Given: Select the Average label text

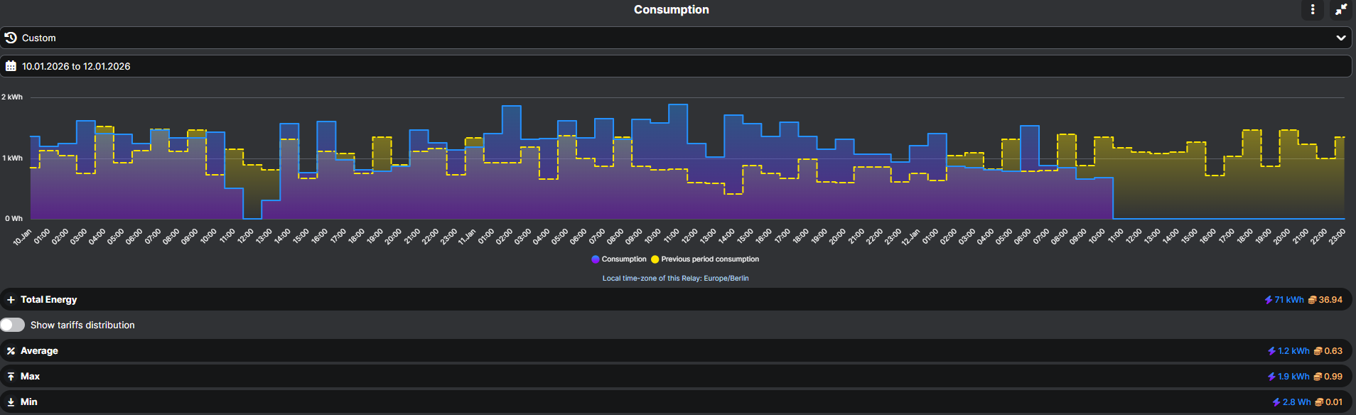Looking at the screenshot, I should click(39, 351).
